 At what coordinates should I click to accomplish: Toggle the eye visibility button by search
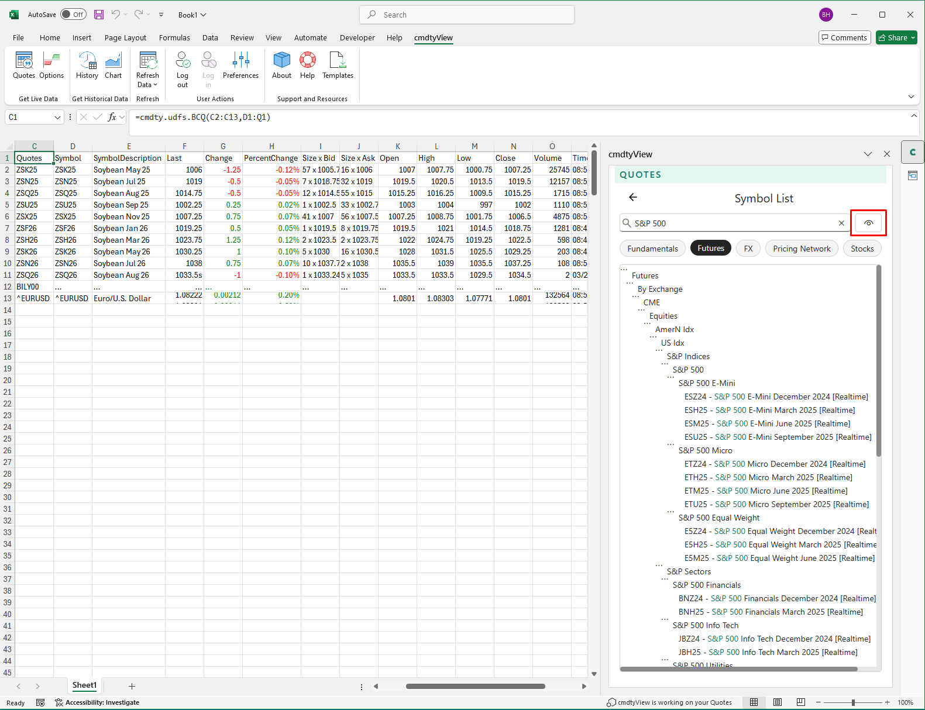868,223
